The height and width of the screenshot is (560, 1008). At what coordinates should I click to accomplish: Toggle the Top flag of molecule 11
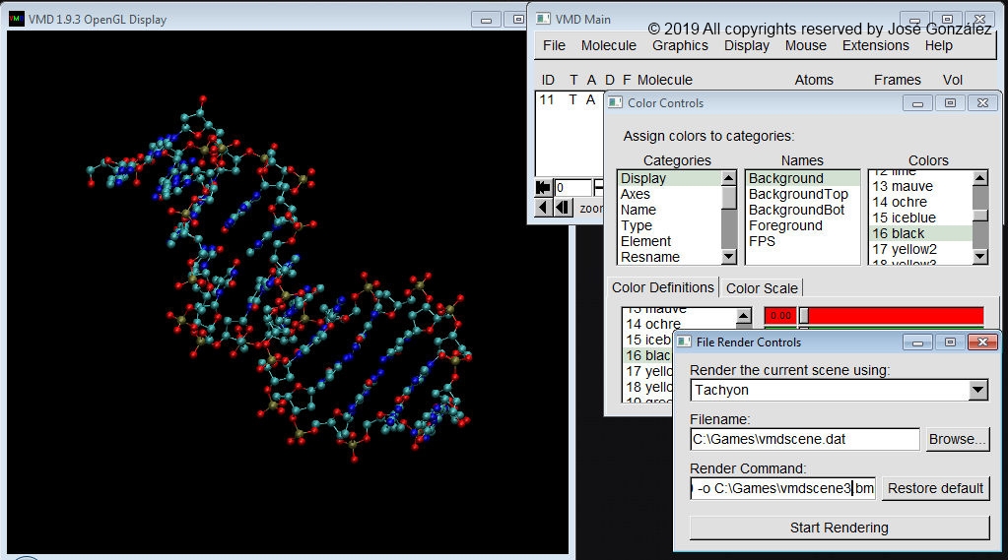[572, 99]
